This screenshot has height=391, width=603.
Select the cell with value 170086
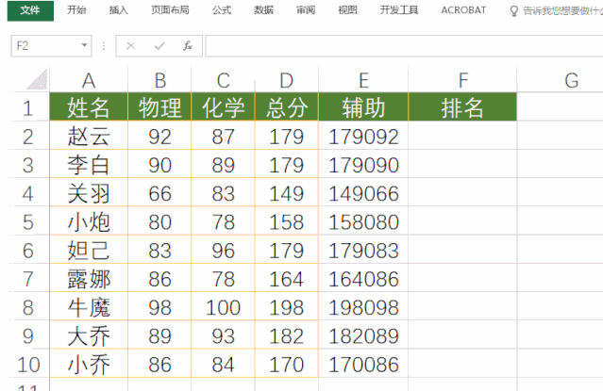tap(363, 364)
